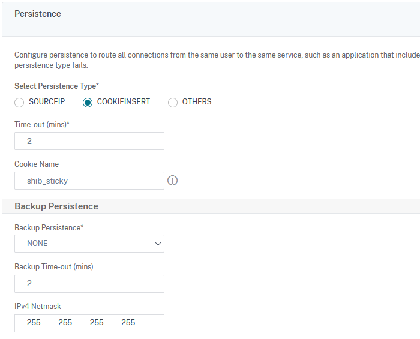Select the SOURCEIP persistence type
This screenshot has width=420, height=339.
(20, 102)
